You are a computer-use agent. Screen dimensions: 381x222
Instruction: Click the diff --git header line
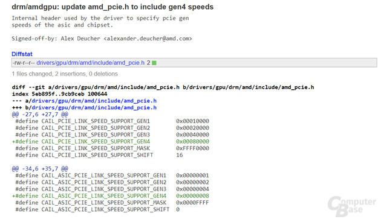(x=163, y=87)
